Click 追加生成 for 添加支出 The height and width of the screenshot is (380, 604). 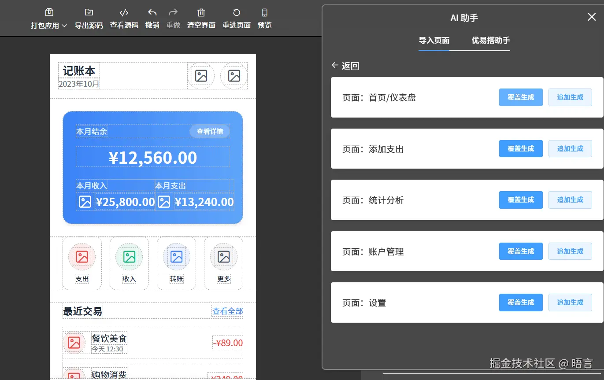[x=570, y=149]
